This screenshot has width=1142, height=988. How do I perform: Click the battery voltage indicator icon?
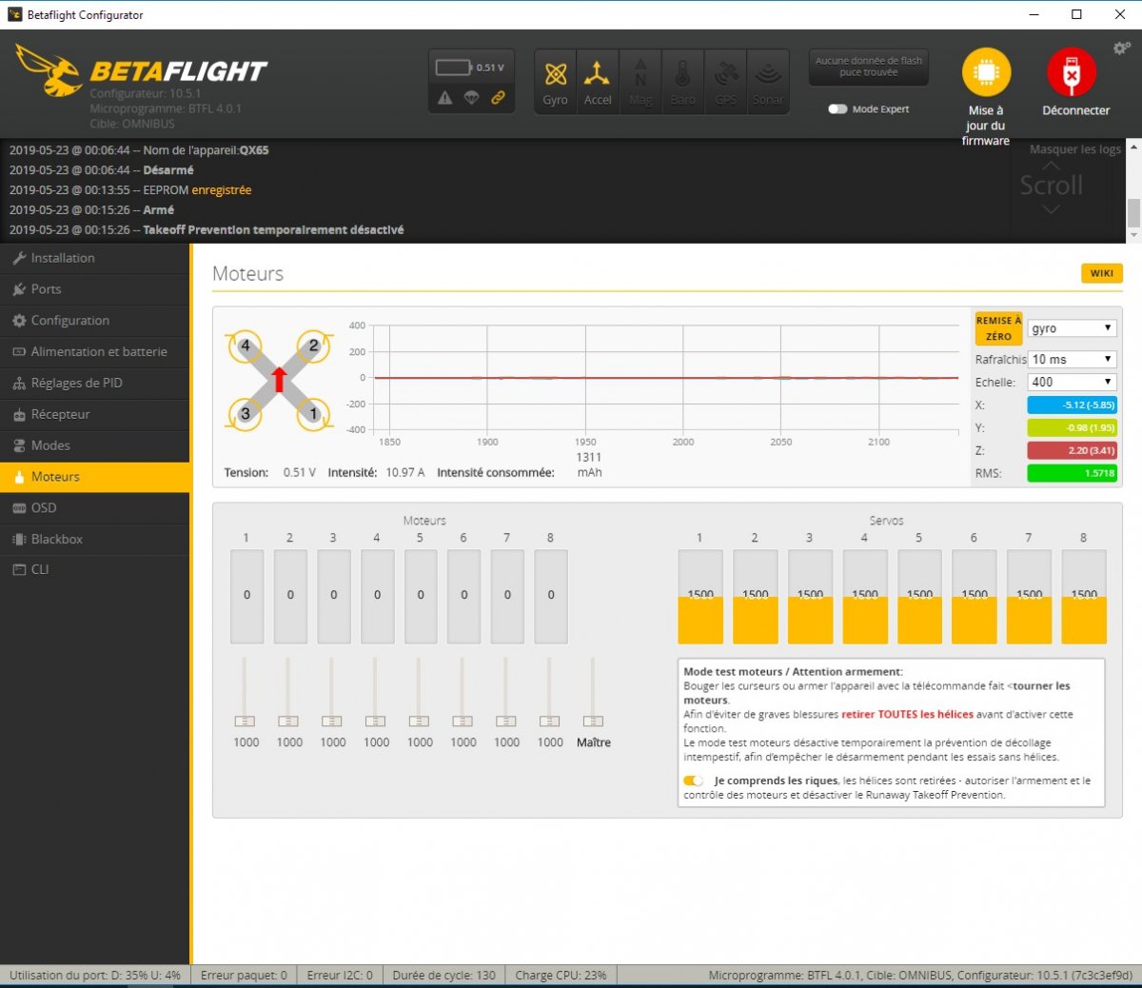(x=454, y=68)
